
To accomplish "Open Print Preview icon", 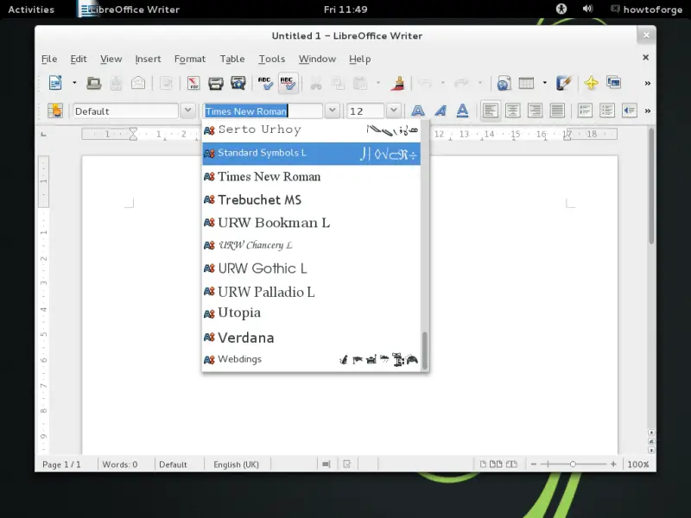I will [x=238, y=83].
